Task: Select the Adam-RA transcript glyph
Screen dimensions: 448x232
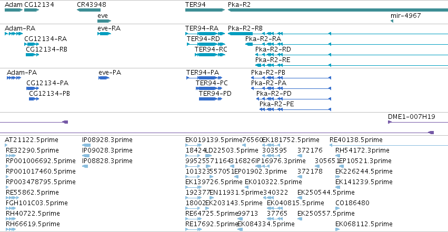Action: coord(14,34)
